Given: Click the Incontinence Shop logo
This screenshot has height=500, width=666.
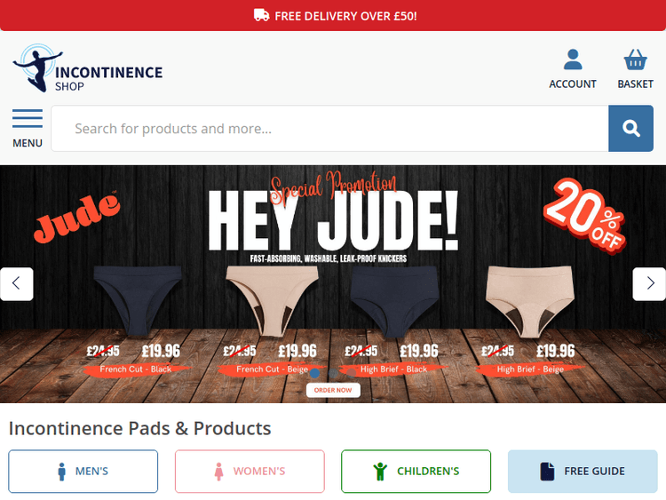Looking at the screenshot, I should 87,69.
